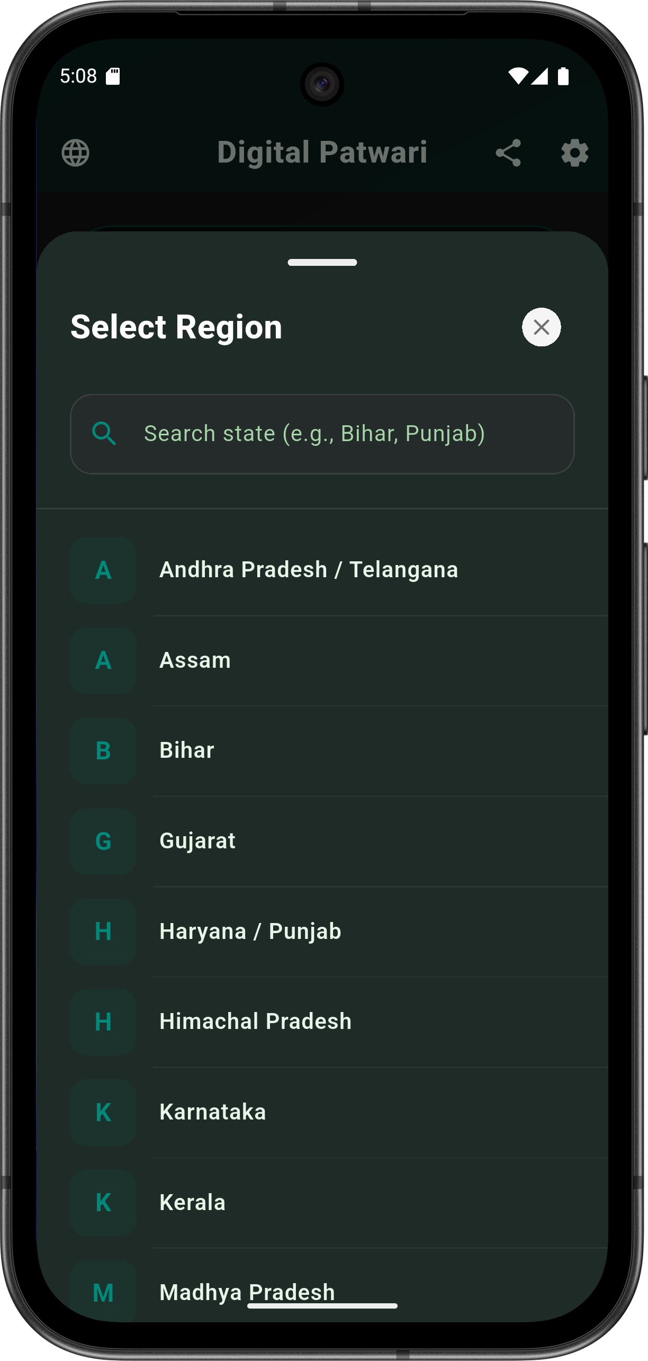This screenshot has width=648, height=1361.
Task: Tap the letter badge next to Bihar
Action: [x=103, y=751]
